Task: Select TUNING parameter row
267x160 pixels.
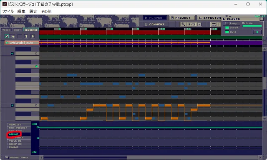Action: click(19, 147)
